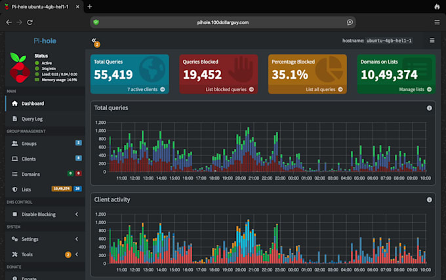446x280 pixels.
Task: Click the reader icon inside the address bar
Action: pos(350,22)
